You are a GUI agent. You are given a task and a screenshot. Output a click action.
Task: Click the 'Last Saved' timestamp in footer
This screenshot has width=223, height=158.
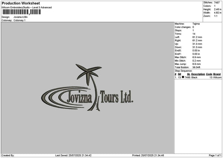(73, 155)
